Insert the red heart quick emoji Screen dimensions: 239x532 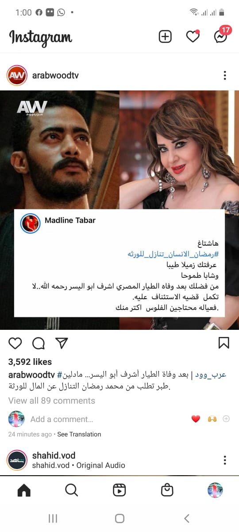(196, 419)
